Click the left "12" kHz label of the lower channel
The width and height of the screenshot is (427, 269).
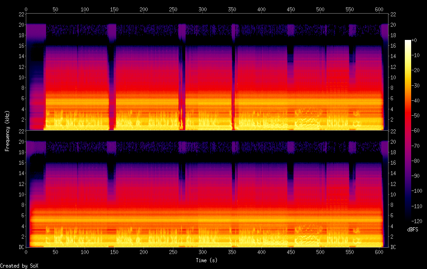[x=22, y=184]
